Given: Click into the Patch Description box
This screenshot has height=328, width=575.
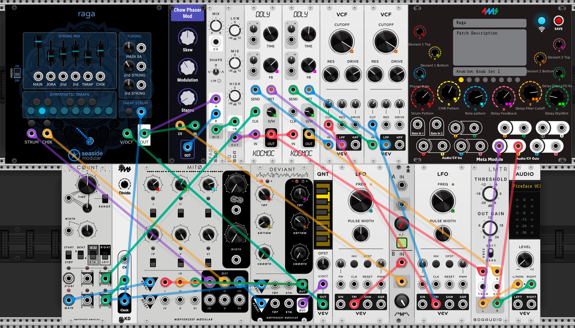Looking at the screenshot, I should pyautogui.click(x=490, y=47).
